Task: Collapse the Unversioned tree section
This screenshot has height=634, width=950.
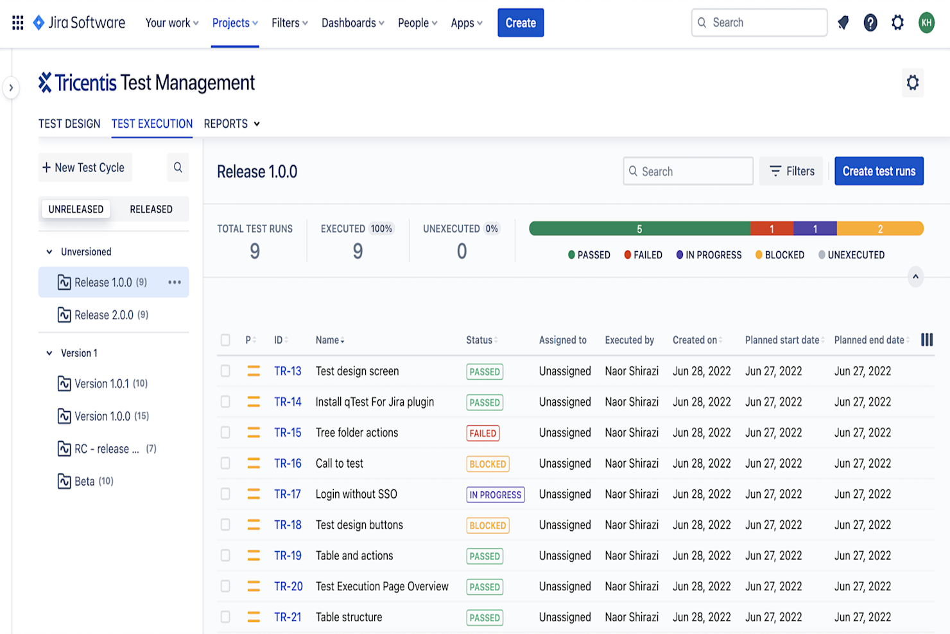Action: pyautogui.click(x=49, y=251)
